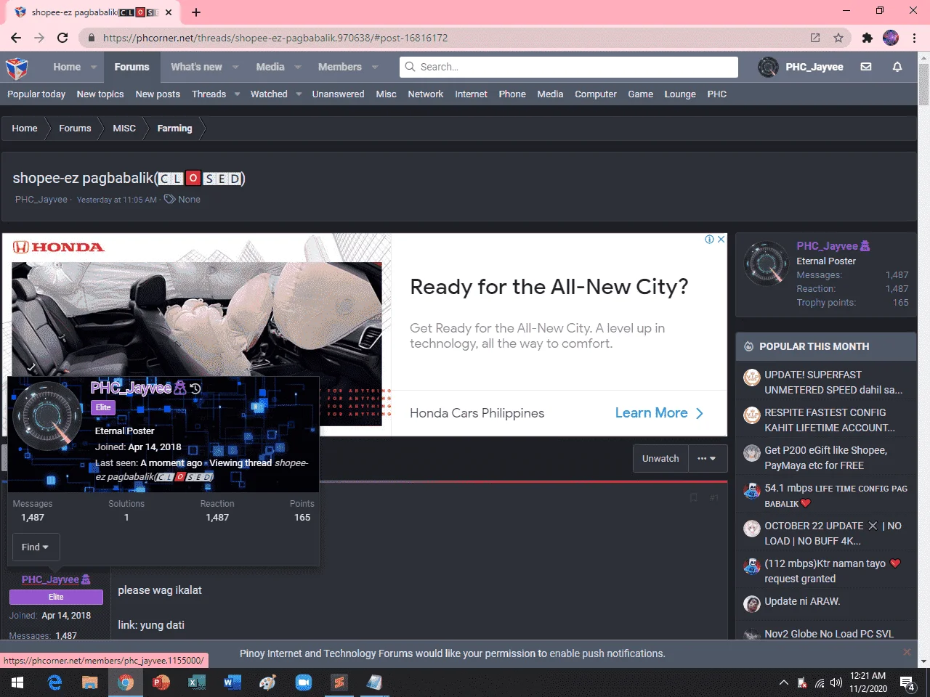Open the Find dropdown in member card
The image size is (930, 697).
(35, 547)
